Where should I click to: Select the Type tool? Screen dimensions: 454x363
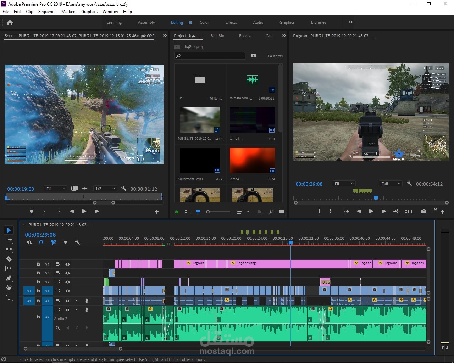click(x=9, y=297)
